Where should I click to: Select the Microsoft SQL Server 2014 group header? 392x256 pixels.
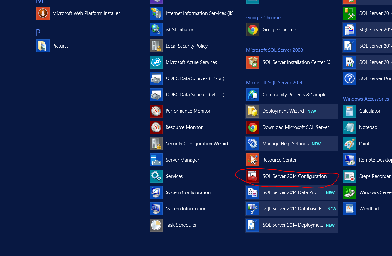[274, 83]
